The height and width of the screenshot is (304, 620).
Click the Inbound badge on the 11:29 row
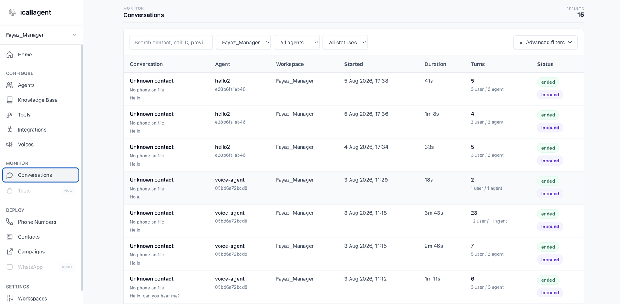[550, 194]
